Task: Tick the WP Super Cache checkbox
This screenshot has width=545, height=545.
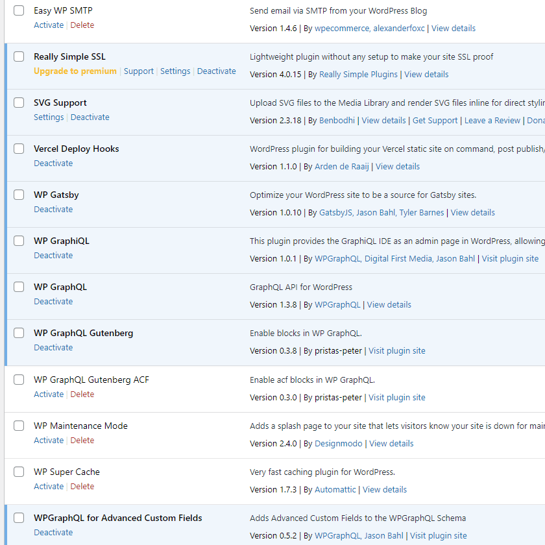Action: tap(19, 472)
